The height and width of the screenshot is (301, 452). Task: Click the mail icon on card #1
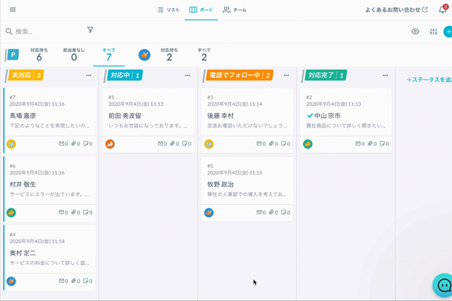[160, 143]
